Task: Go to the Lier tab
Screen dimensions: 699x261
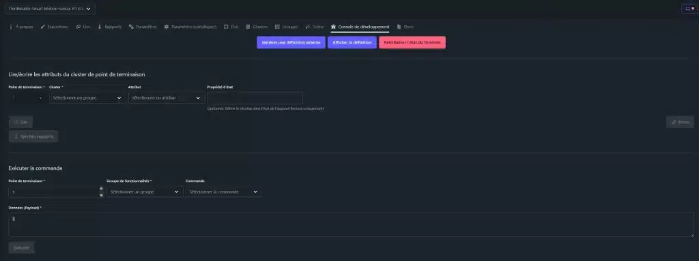Action: (83, 27)
